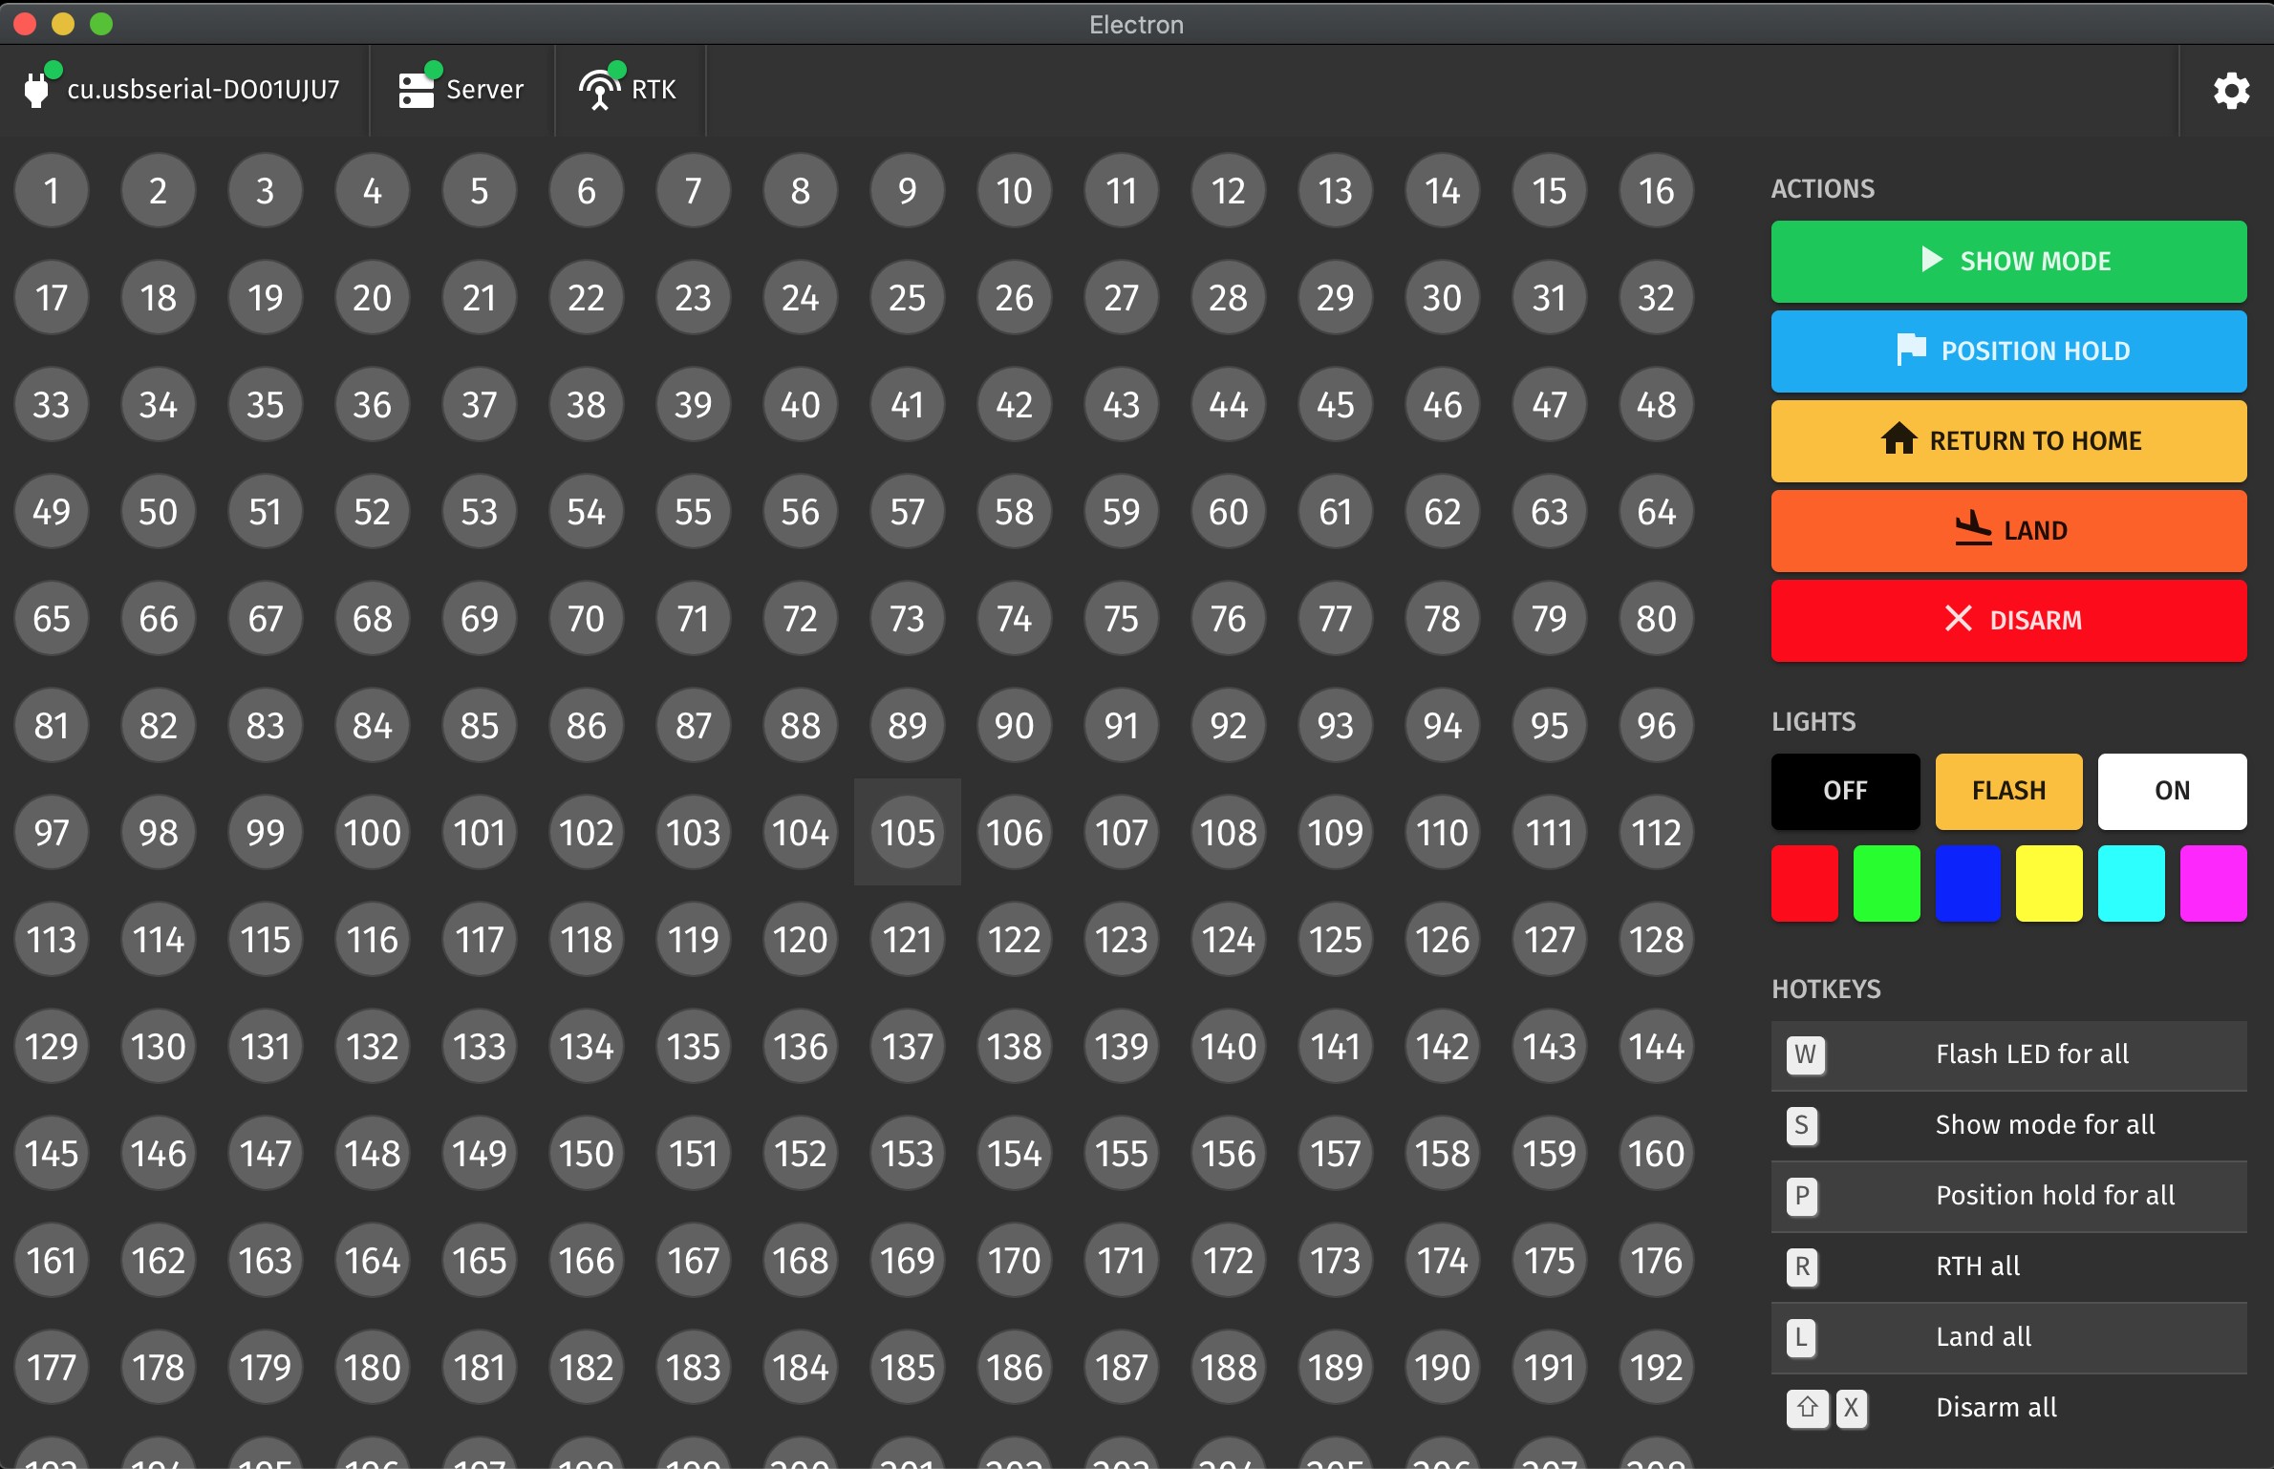Image resolution: width=2274 pixels, height=1469 pixels.
Task: Pick the cyan light color swatch
Action: (x=2131, y=884)
